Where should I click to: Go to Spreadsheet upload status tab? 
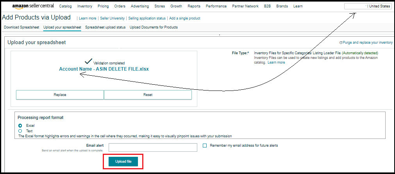105,27
